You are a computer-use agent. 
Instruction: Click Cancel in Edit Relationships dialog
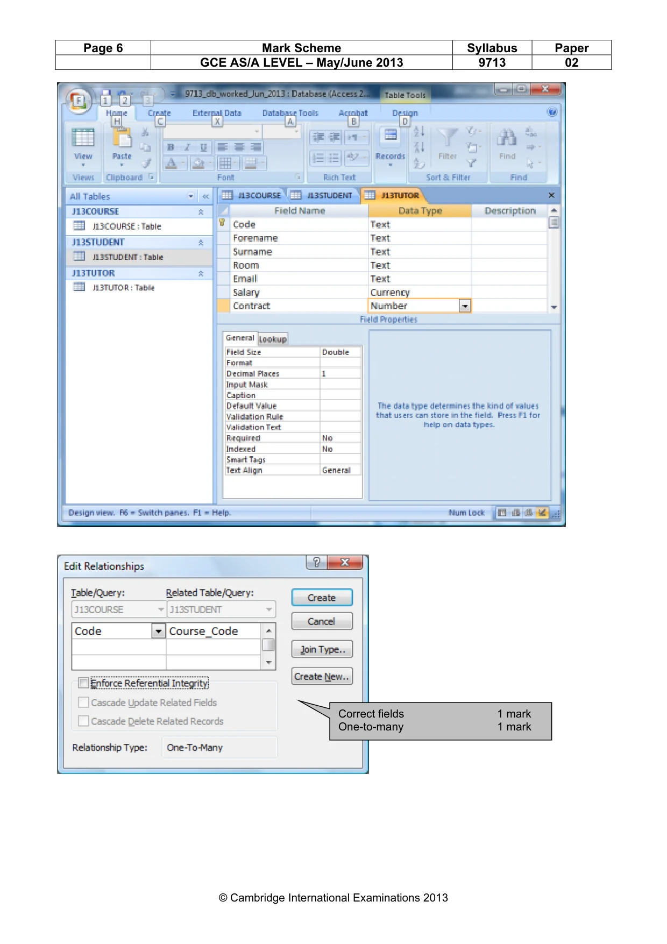click(x=322, y=621)
